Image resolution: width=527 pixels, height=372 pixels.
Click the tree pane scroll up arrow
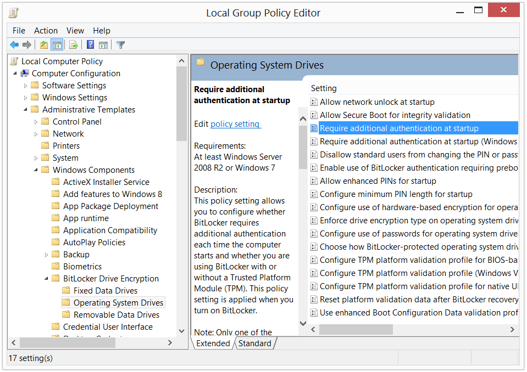click(181, 61)
